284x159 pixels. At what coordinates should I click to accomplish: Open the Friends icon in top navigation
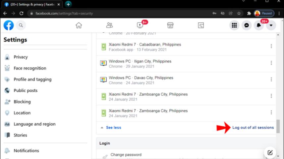click(x=109, y=25)
